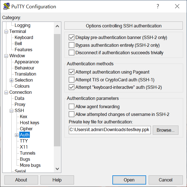Click the question mark help icon

158,6
